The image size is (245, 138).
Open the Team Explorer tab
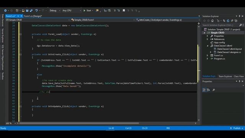click(225, 76)
